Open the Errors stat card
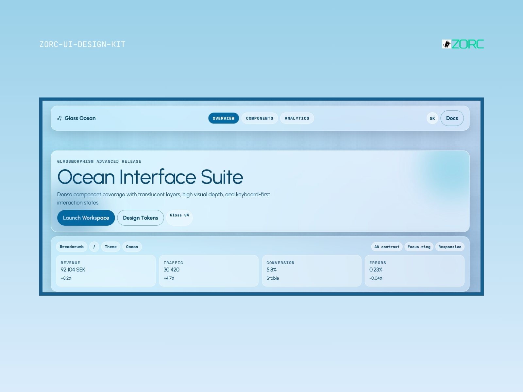523x392 pixels. tap(414, 271)
